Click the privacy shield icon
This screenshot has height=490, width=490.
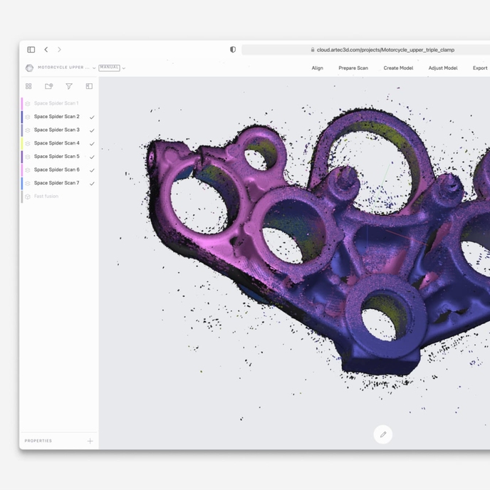[233, 50]
